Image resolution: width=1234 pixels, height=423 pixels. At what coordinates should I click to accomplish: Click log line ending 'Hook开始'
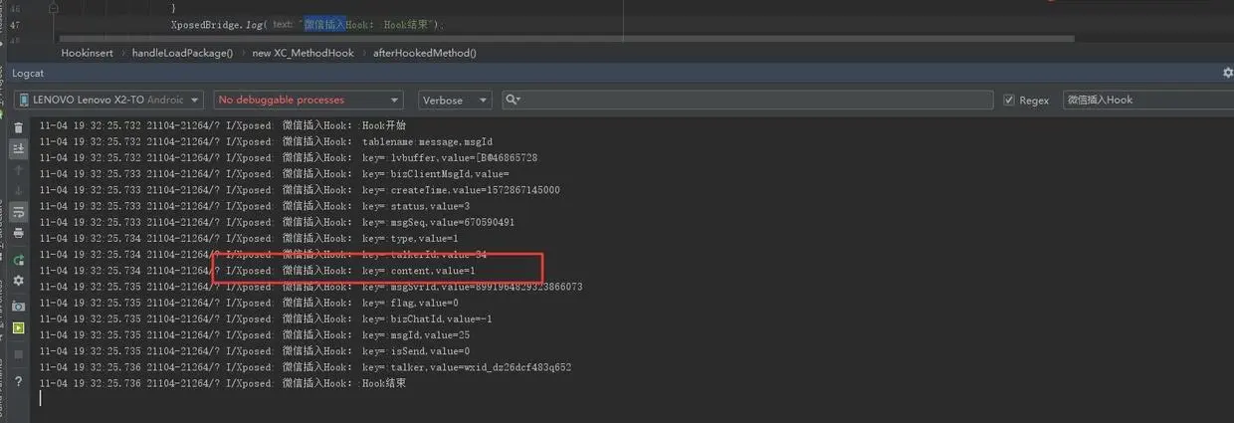(x=224, y=125)
